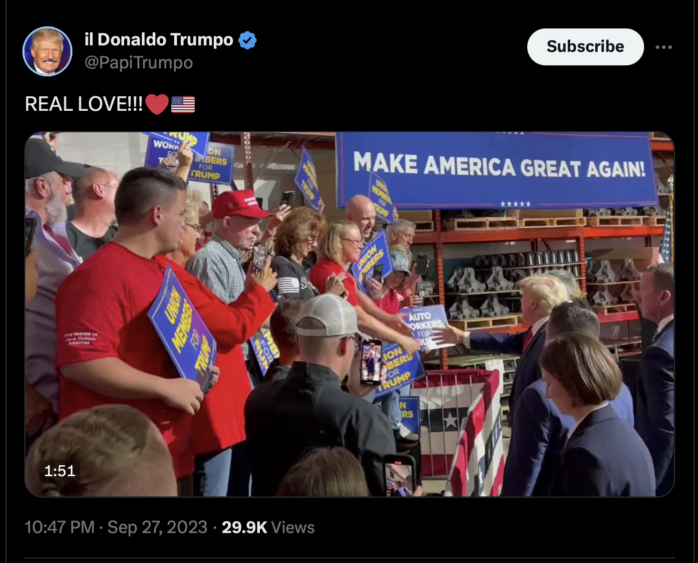Click the red cap in the video frame

click(240, 204)
